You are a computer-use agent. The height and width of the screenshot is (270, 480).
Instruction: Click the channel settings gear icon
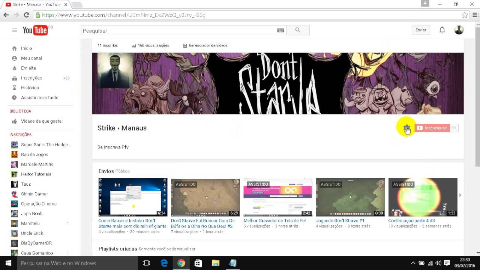point(407,128)
